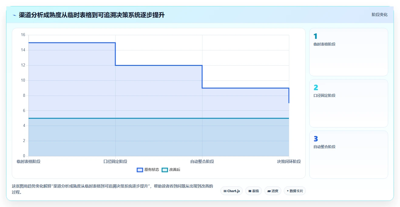
Task: Click the Chart.js chip
Action: pos(232,191)
